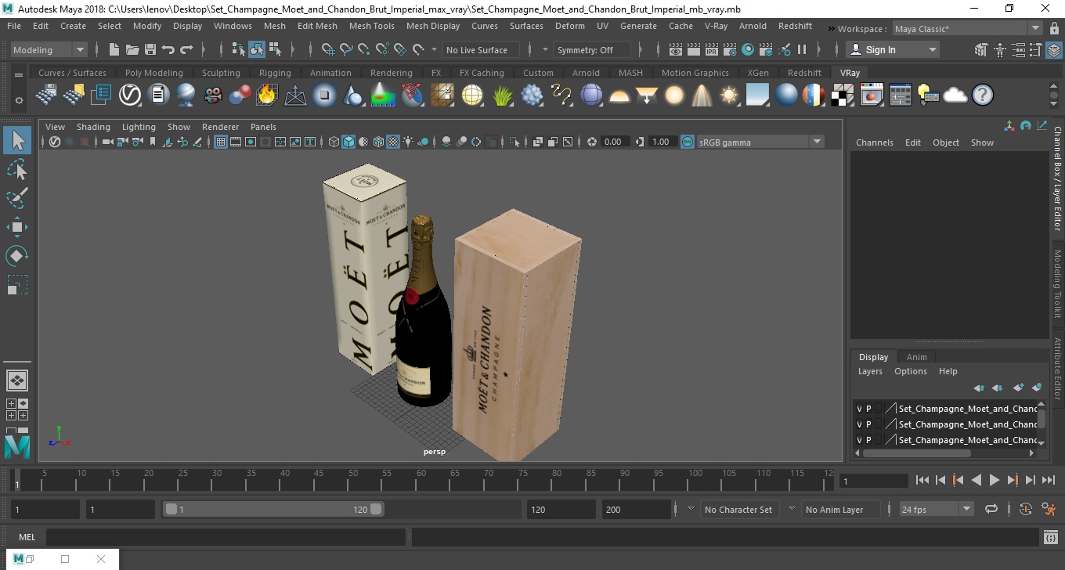
Task: Toggle playback P of second layer
Action: (868, 424)
